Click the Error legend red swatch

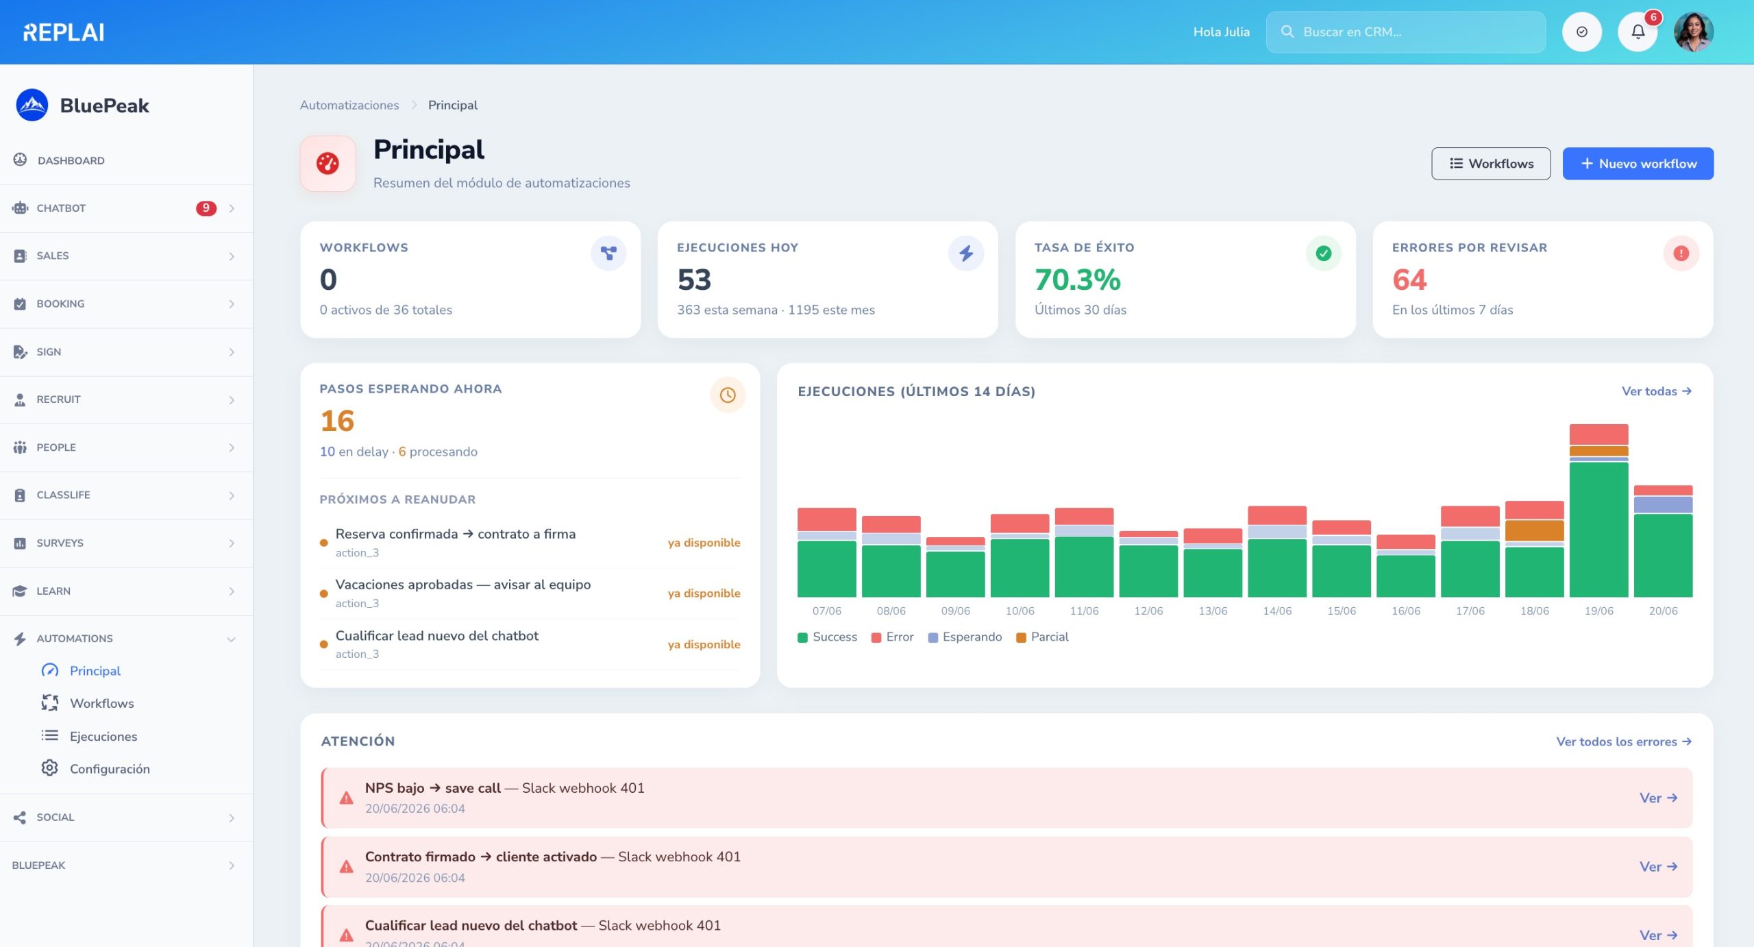coord(876,637)
